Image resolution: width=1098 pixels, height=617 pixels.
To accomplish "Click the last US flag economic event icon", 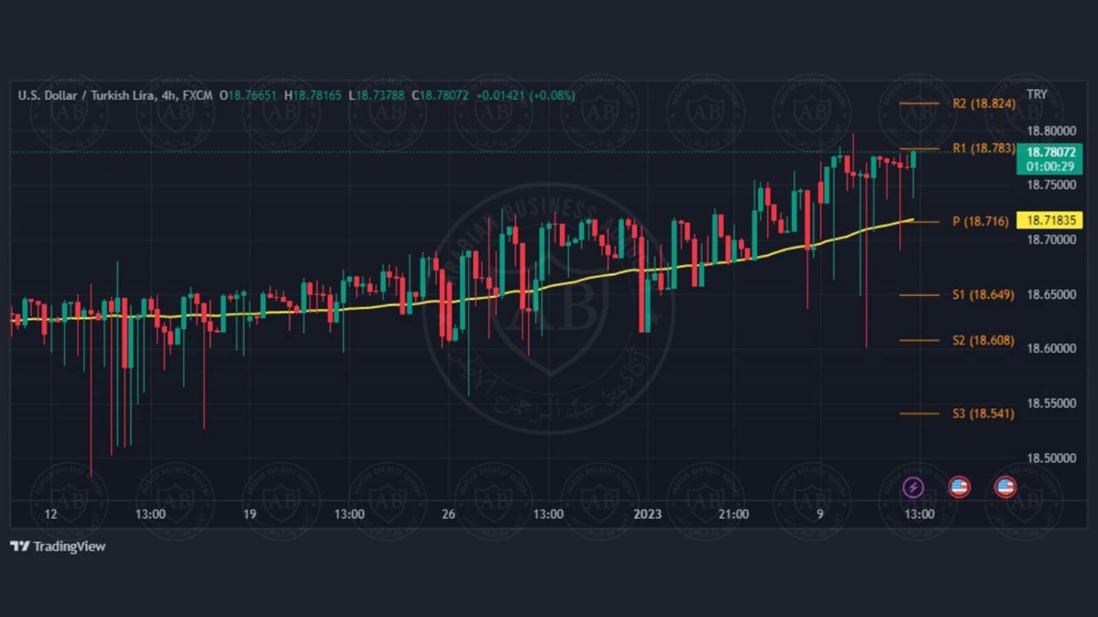I will click(1005, 486).
